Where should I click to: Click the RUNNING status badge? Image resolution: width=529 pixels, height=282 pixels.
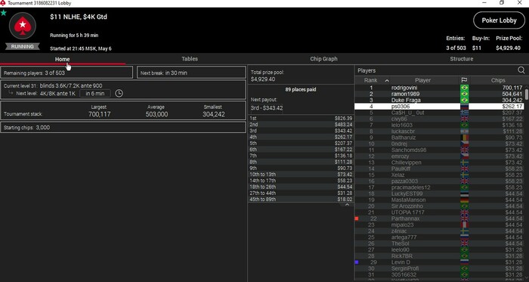click(22, 47)
